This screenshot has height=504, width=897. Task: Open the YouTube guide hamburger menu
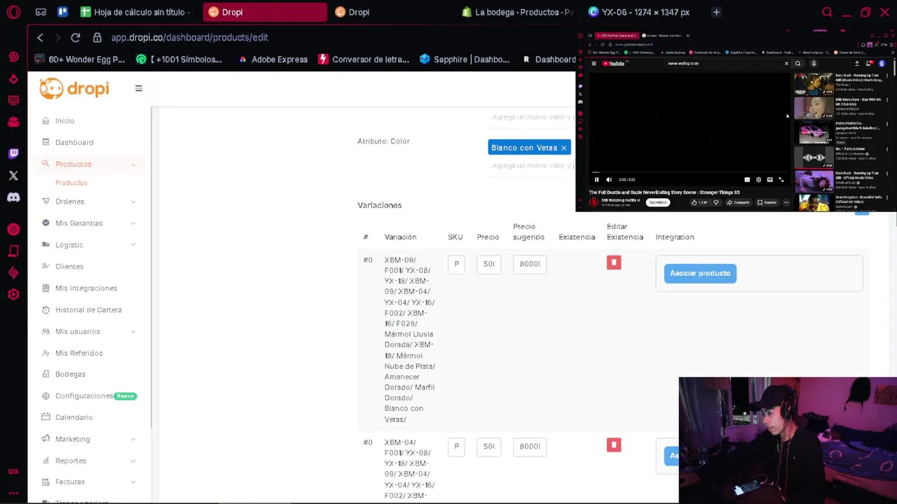click(594, 64)
